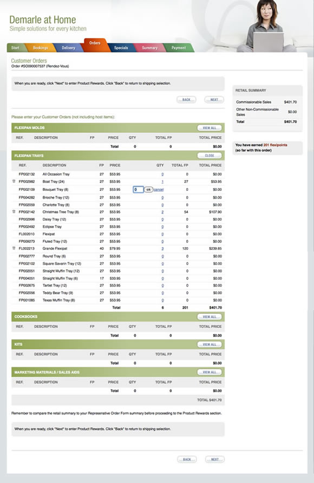Viewport: 314px width, 483px height.
Task: Confirm Bouquet Tray quantity with ok button
Action: tap(148, 189)
